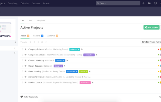Open options dots for Company Rebrand row
This screenshot has height=102, width=161.
click(23, 49)
